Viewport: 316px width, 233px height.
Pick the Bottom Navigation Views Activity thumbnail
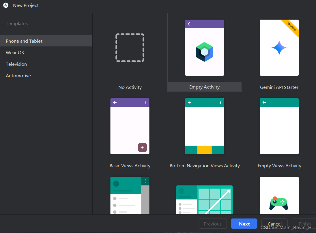tap(204, 126)
